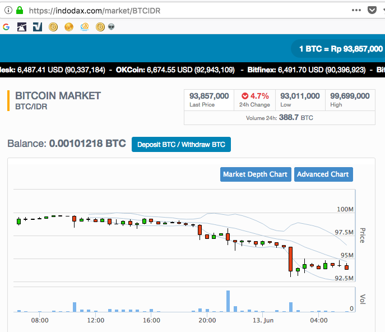This screenshot has height=332, width=385.
Task: Click the Deposit BTC / Withdraw BTC button
Action: pos(181,145)
